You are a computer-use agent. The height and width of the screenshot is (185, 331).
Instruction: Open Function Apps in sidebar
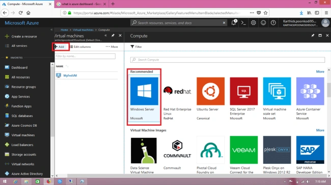click(x=18, y=106)
